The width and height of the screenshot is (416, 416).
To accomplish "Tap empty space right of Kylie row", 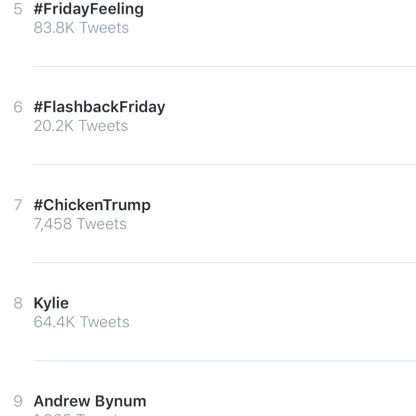I will [x=273, y=312].
